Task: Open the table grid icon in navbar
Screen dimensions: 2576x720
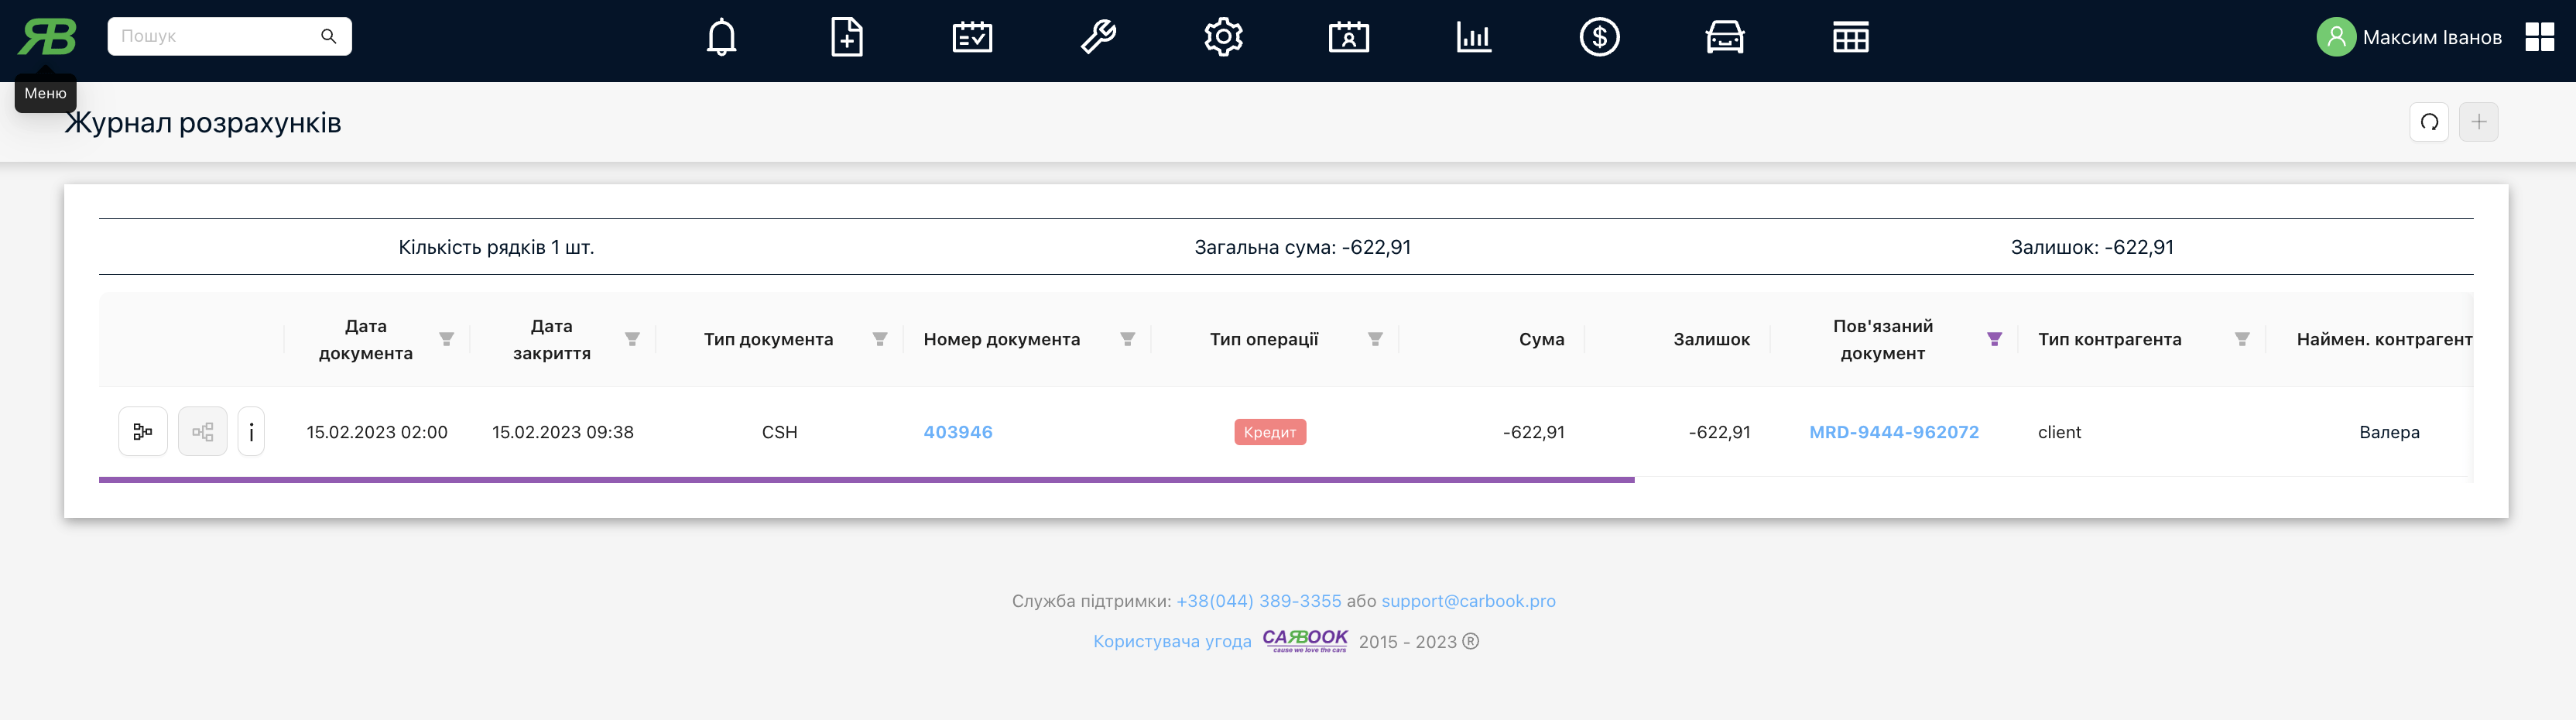Action: coord(1850,38)
